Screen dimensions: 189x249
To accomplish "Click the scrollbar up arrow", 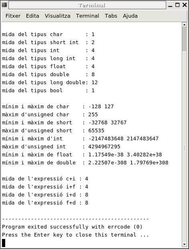I will point(184,24).
